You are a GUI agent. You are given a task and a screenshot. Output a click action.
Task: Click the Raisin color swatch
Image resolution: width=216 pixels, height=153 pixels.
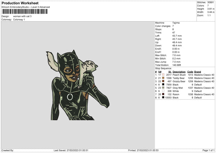pos(163,94)
